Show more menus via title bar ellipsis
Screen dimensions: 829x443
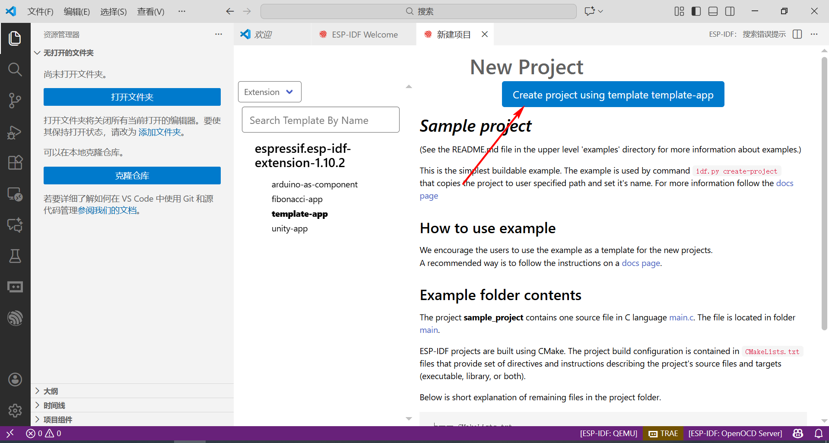182,11
